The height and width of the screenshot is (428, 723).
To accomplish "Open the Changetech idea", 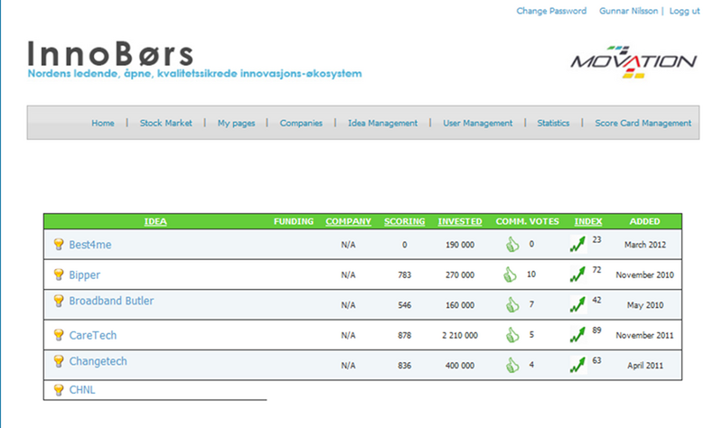I will [x=98, y=361].
